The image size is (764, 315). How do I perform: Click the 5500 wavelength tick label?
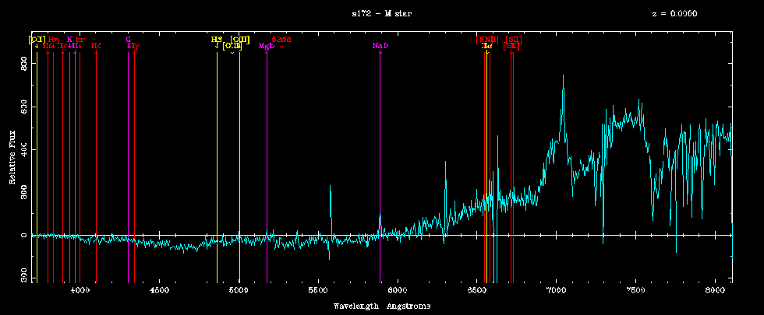[317, 291]
